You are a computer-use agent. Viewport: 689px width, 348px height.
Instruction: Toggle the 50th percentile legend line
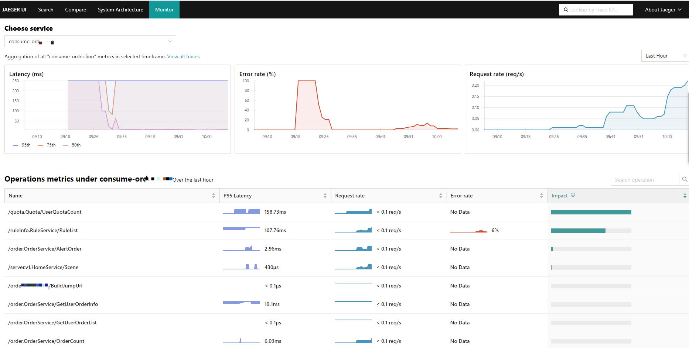(x=72, y=145)
